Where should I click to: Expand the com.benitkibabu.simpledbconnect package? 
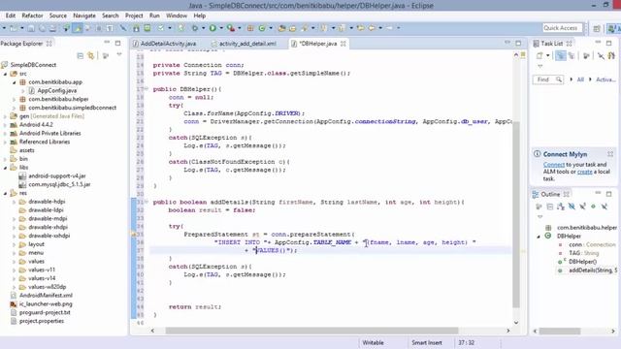15,108
